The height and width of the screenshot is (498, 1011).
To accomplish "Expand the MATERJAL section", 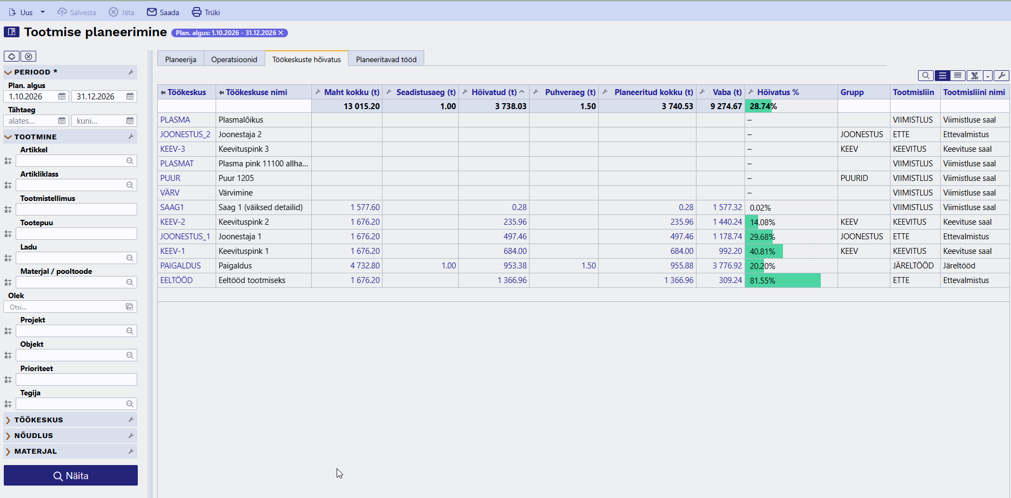I will click(8, 452).
